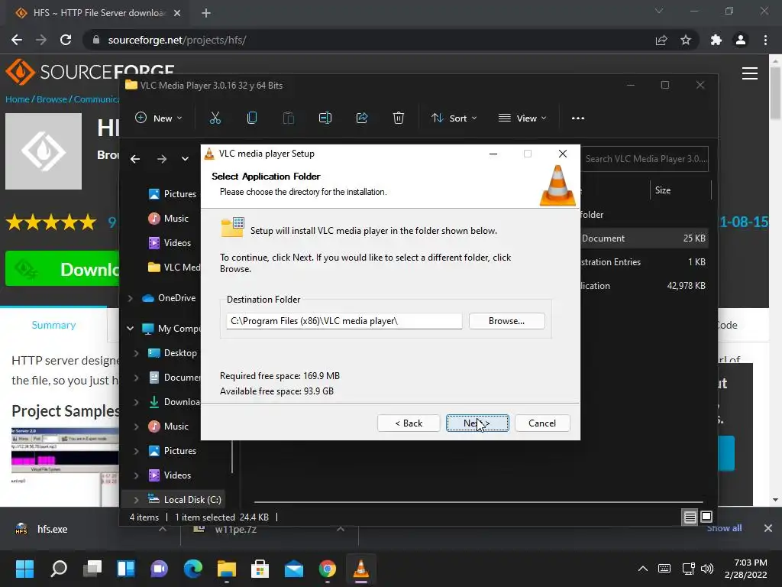Close the downloads bar in Chrome
This screenshot has height=587, width=782.
click(768, 528)
